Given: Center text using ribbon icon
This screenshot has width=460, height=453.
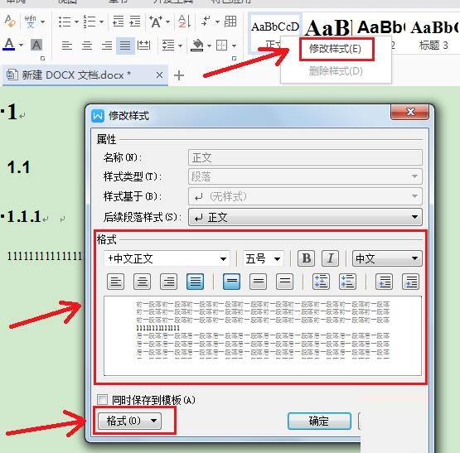Looking at the screenshot, I should click(x=87, y=46).
